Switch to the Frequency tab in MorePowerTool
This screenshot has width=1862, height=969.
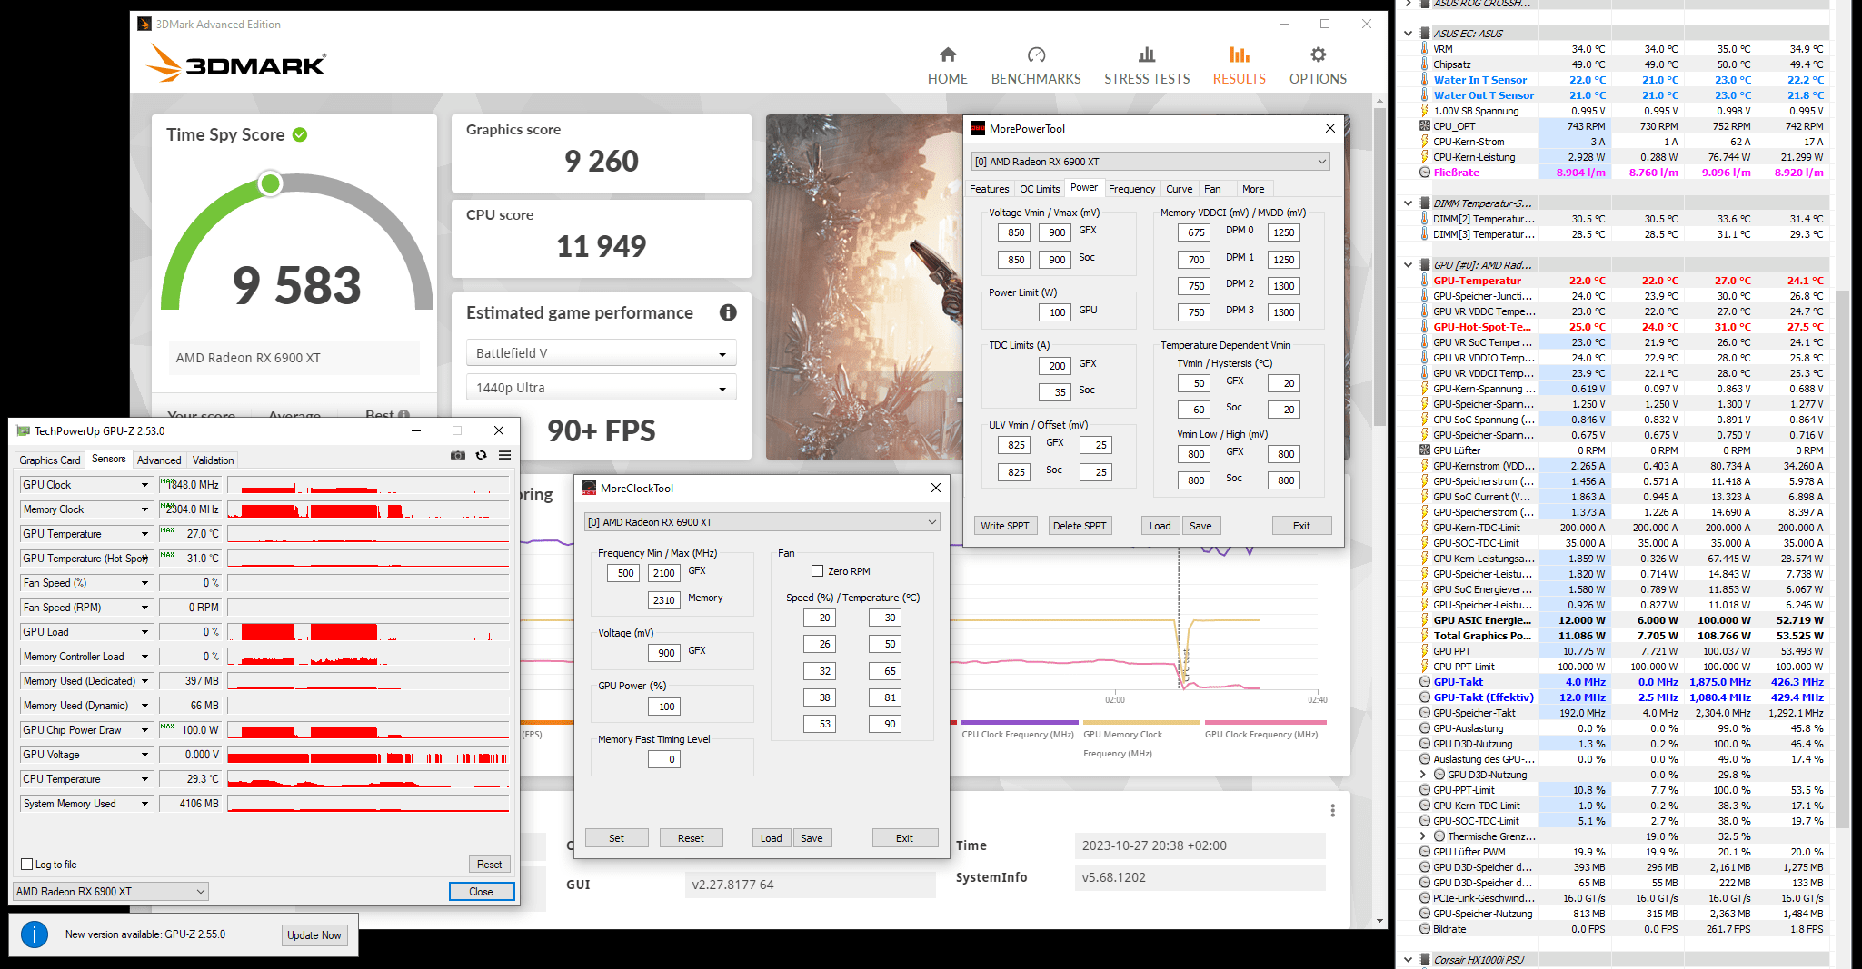1131,189
